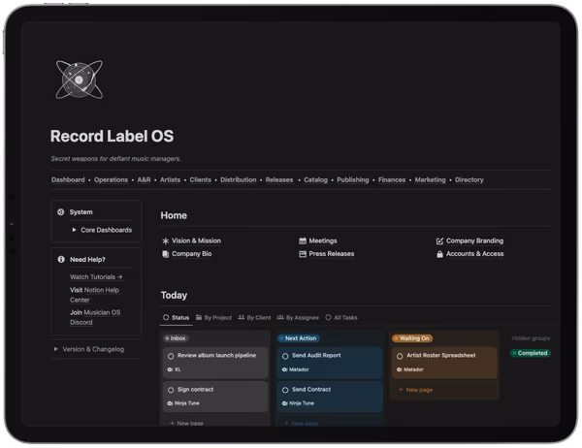The width and height of the screenshot is (582, 448).
Task: Switch to the By Assignee view tab
Action: point(298,318)
